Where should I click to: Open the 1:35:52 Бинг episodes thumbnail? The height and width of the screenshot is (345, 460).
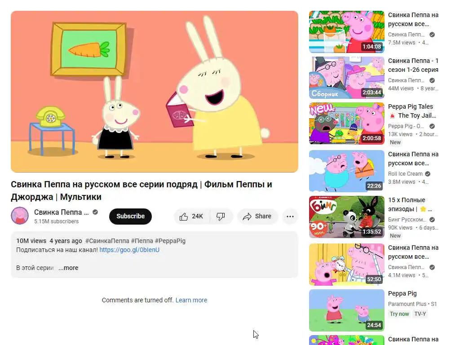click(x=346, y=217)
